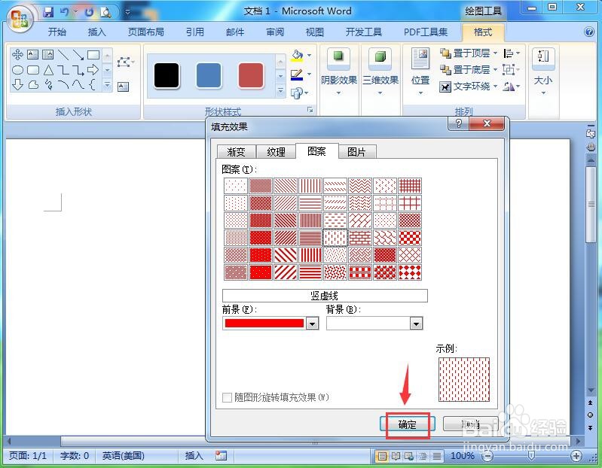Switch to print layout view
Image resolution: width=602 pixels, height=468 pixels.
tap(382, 456)
